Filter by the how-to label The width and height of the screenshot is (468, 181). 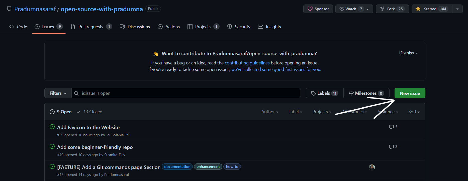(232, 167)
